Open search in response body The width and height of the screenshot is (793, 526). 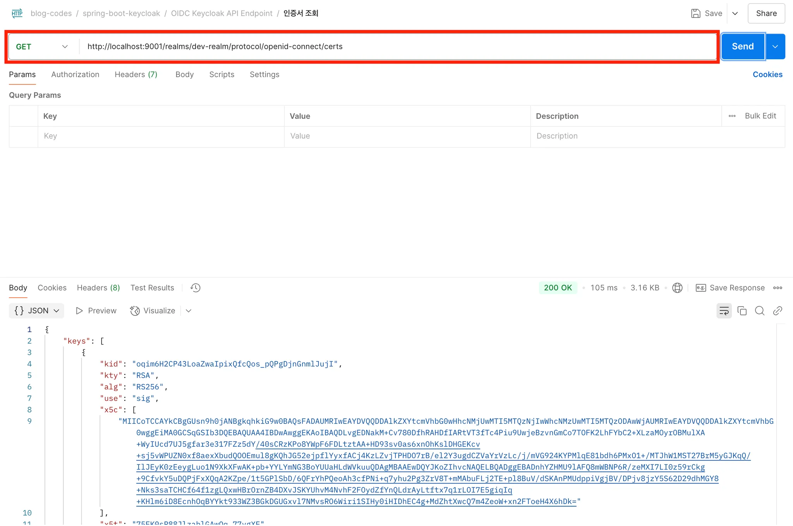[760, 311]
